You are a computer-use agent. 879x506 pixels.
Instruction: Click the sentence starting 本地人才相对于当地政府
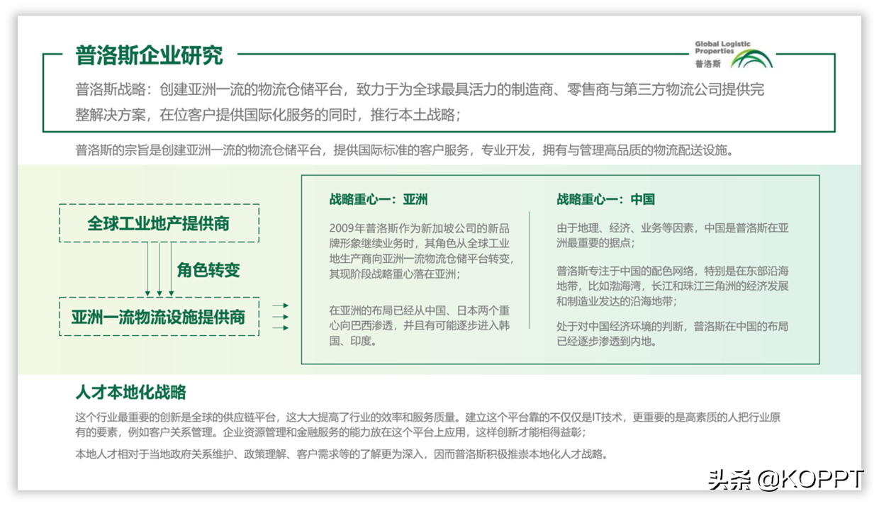click(342, 454)
